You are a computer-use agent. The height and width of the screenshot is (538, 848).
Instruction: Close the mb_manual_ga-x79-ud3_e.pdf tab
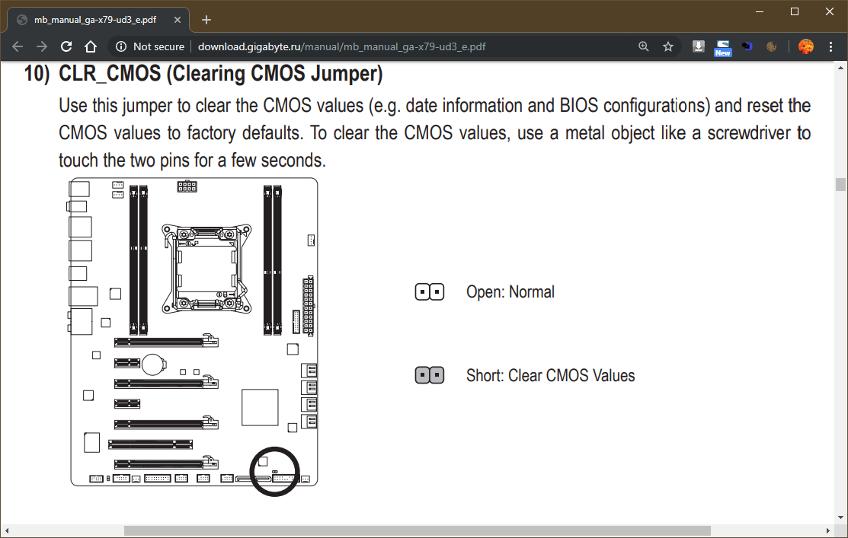tap(178, 20)
